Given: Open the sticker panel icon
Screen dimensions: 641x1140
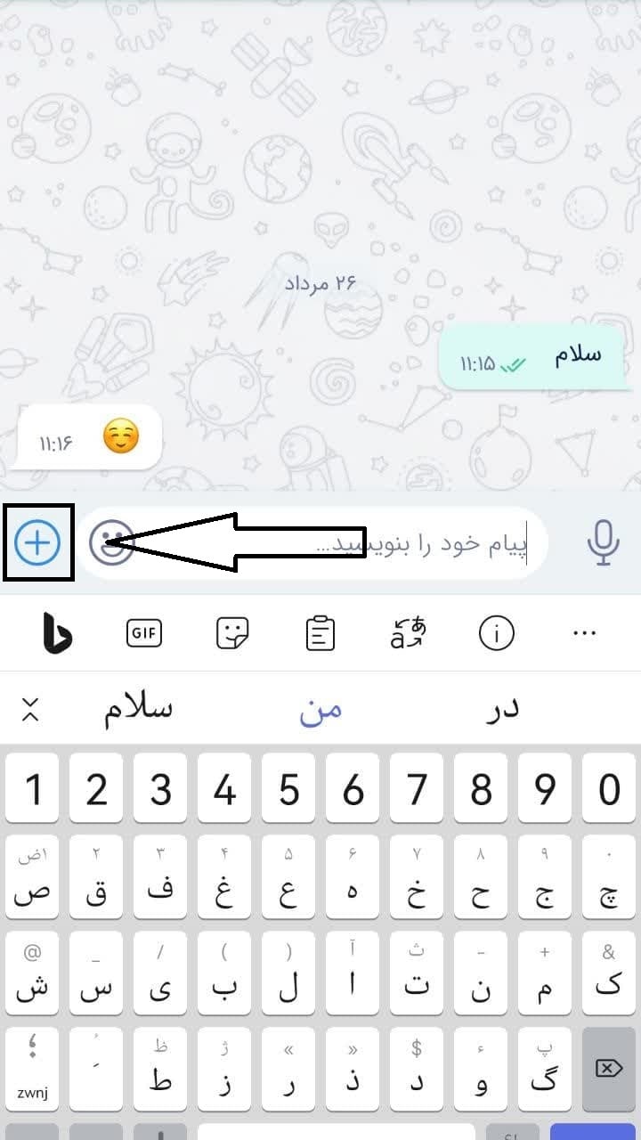Looking at the screenshot, I should pos(232,633).
